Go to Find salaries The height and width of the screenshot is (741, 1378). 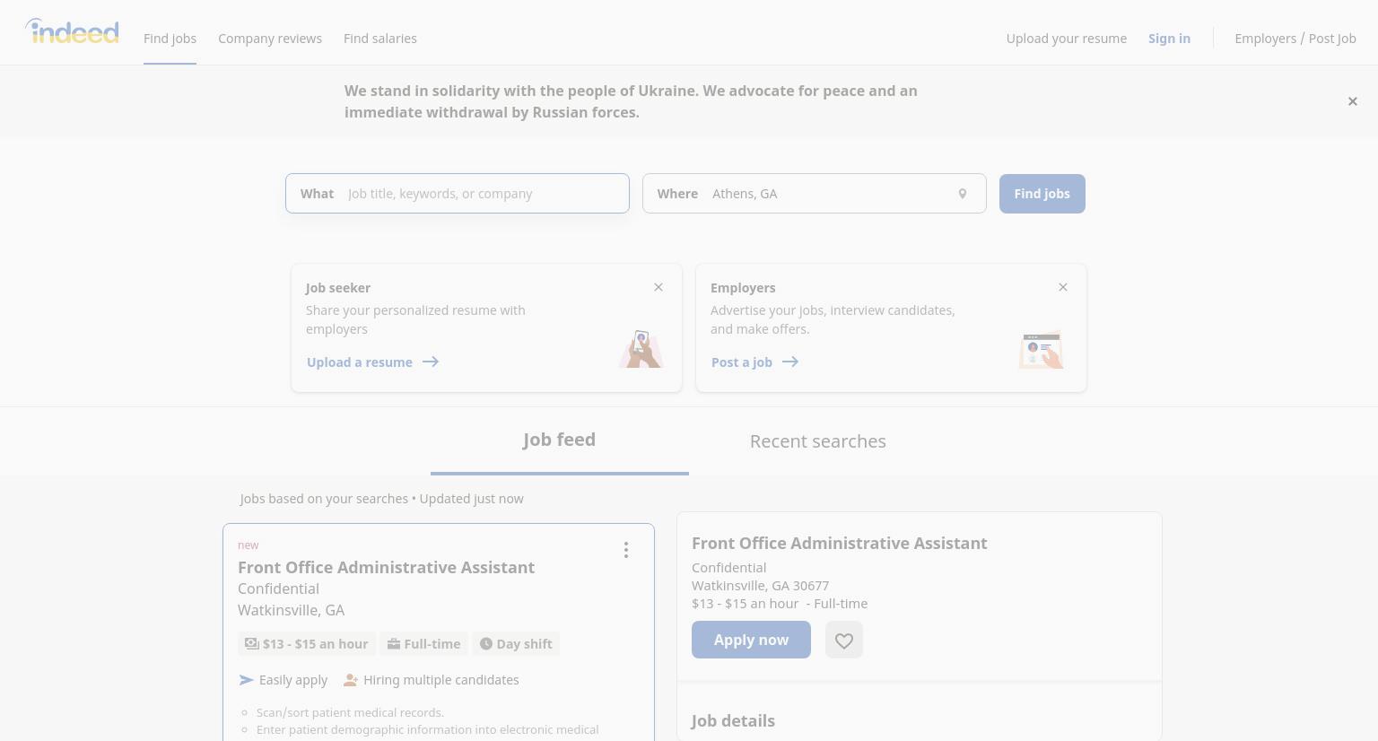coord(380,39)
